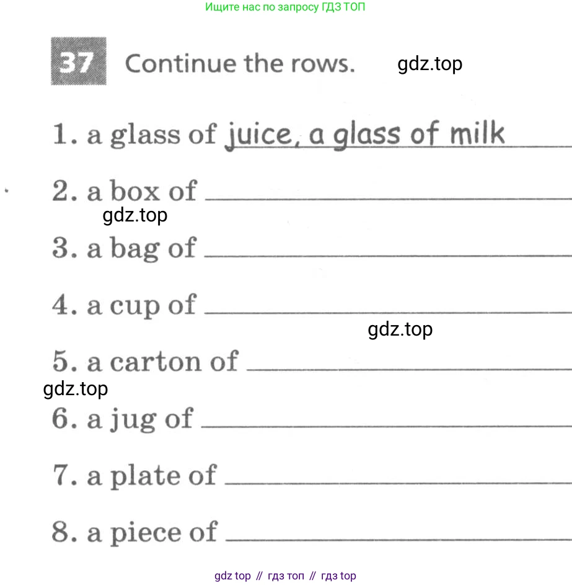
Task: Click the '1. a glass of' printed text
Action: [x=134, y=135]
